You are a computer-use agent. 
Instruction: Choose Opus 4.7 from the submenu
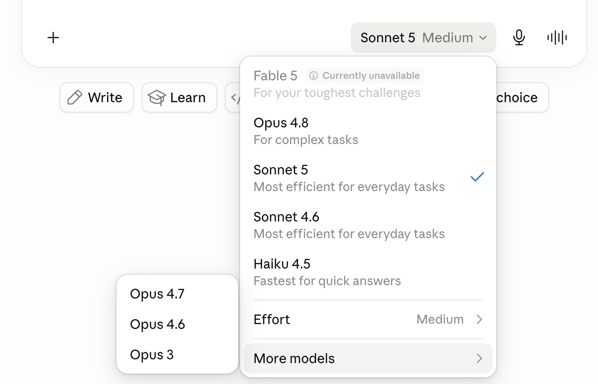pos(177,294)
